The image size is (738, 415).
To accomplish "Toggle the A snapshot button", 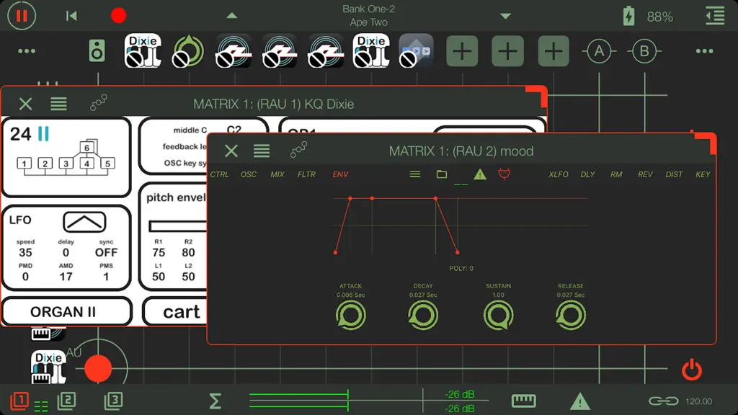I will pyautogui.click(x=599, y=51).
